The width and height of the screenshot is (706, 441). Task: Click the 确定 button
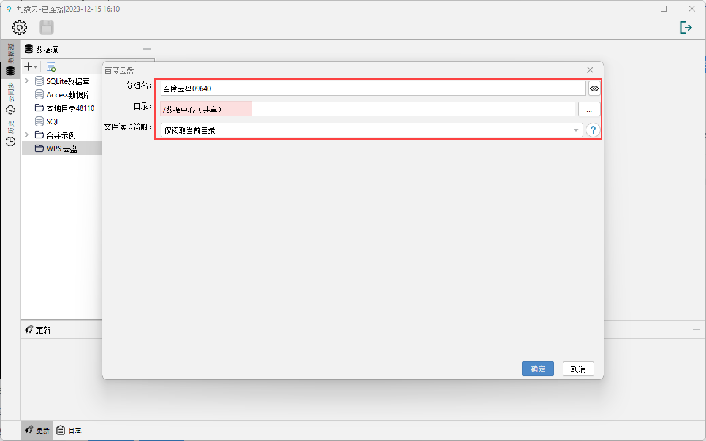[538, 369]
